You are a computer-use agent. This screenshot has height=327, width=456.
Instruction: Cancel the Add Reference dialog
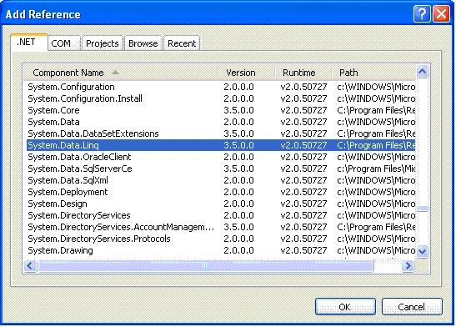point(412,307)
